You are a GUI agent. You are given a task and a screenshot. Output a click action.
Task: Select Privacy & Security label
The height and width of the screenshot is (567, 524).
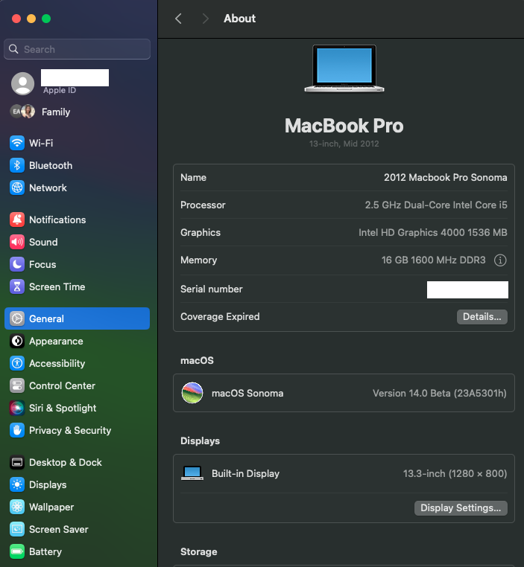point(70,430)
